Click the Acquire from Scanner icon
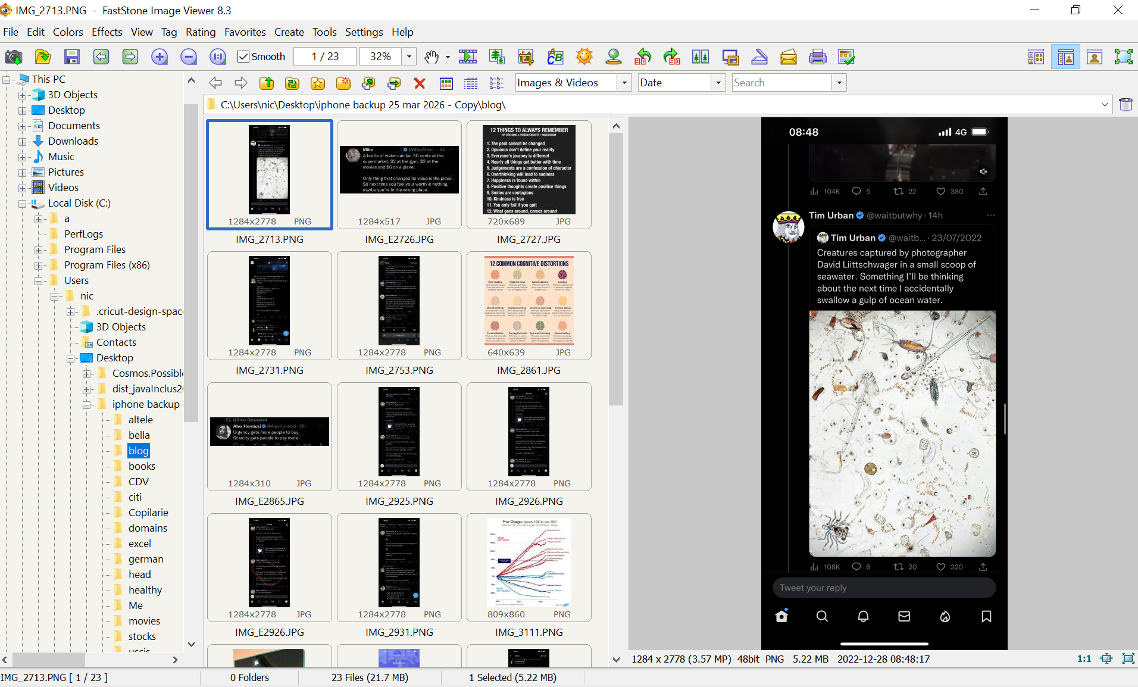The height and width of the screenshot is (687, 1138). 759,57
